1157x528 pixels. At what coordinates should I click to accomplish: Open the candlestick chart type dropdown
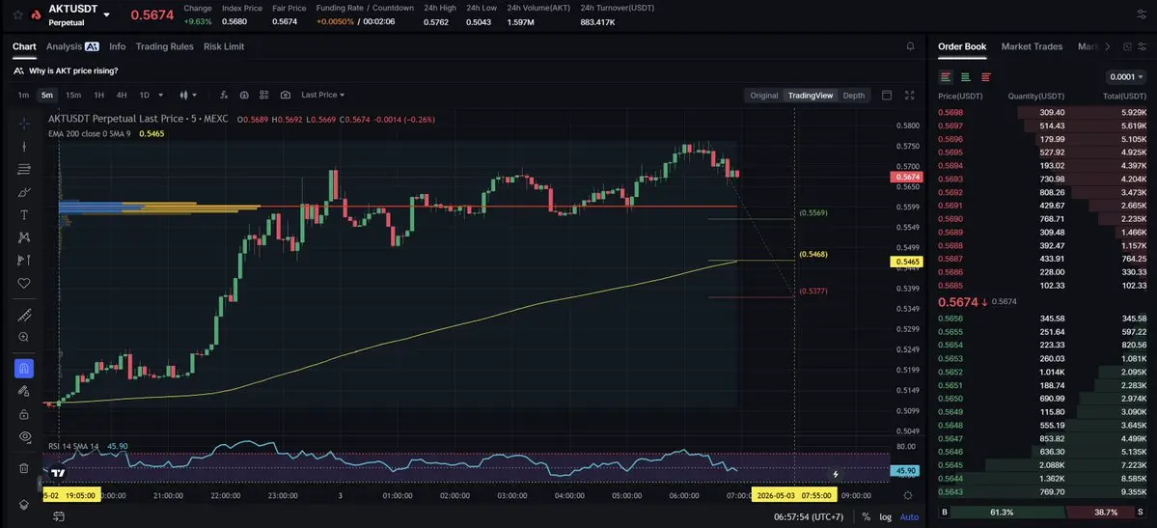coord(188,96)
